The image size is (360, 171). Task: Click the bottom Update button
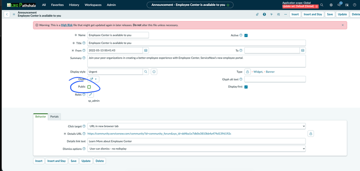pyautogui.click(x=86, y=161)
